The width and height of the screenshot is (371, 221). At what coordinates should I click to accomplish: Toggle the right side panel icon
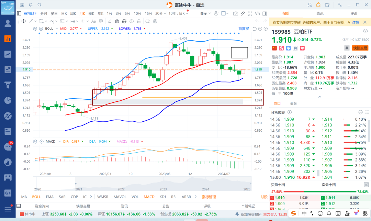pyautogui.click(x=265, y=13)
